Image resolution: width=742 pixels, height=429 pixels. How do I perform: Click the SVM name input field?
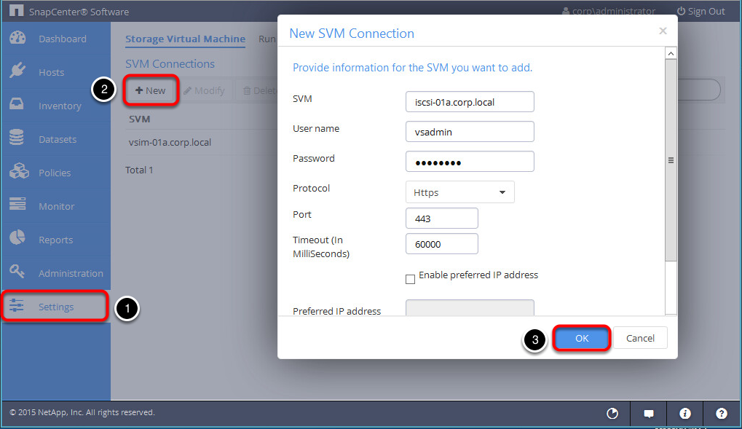point(470,102)
